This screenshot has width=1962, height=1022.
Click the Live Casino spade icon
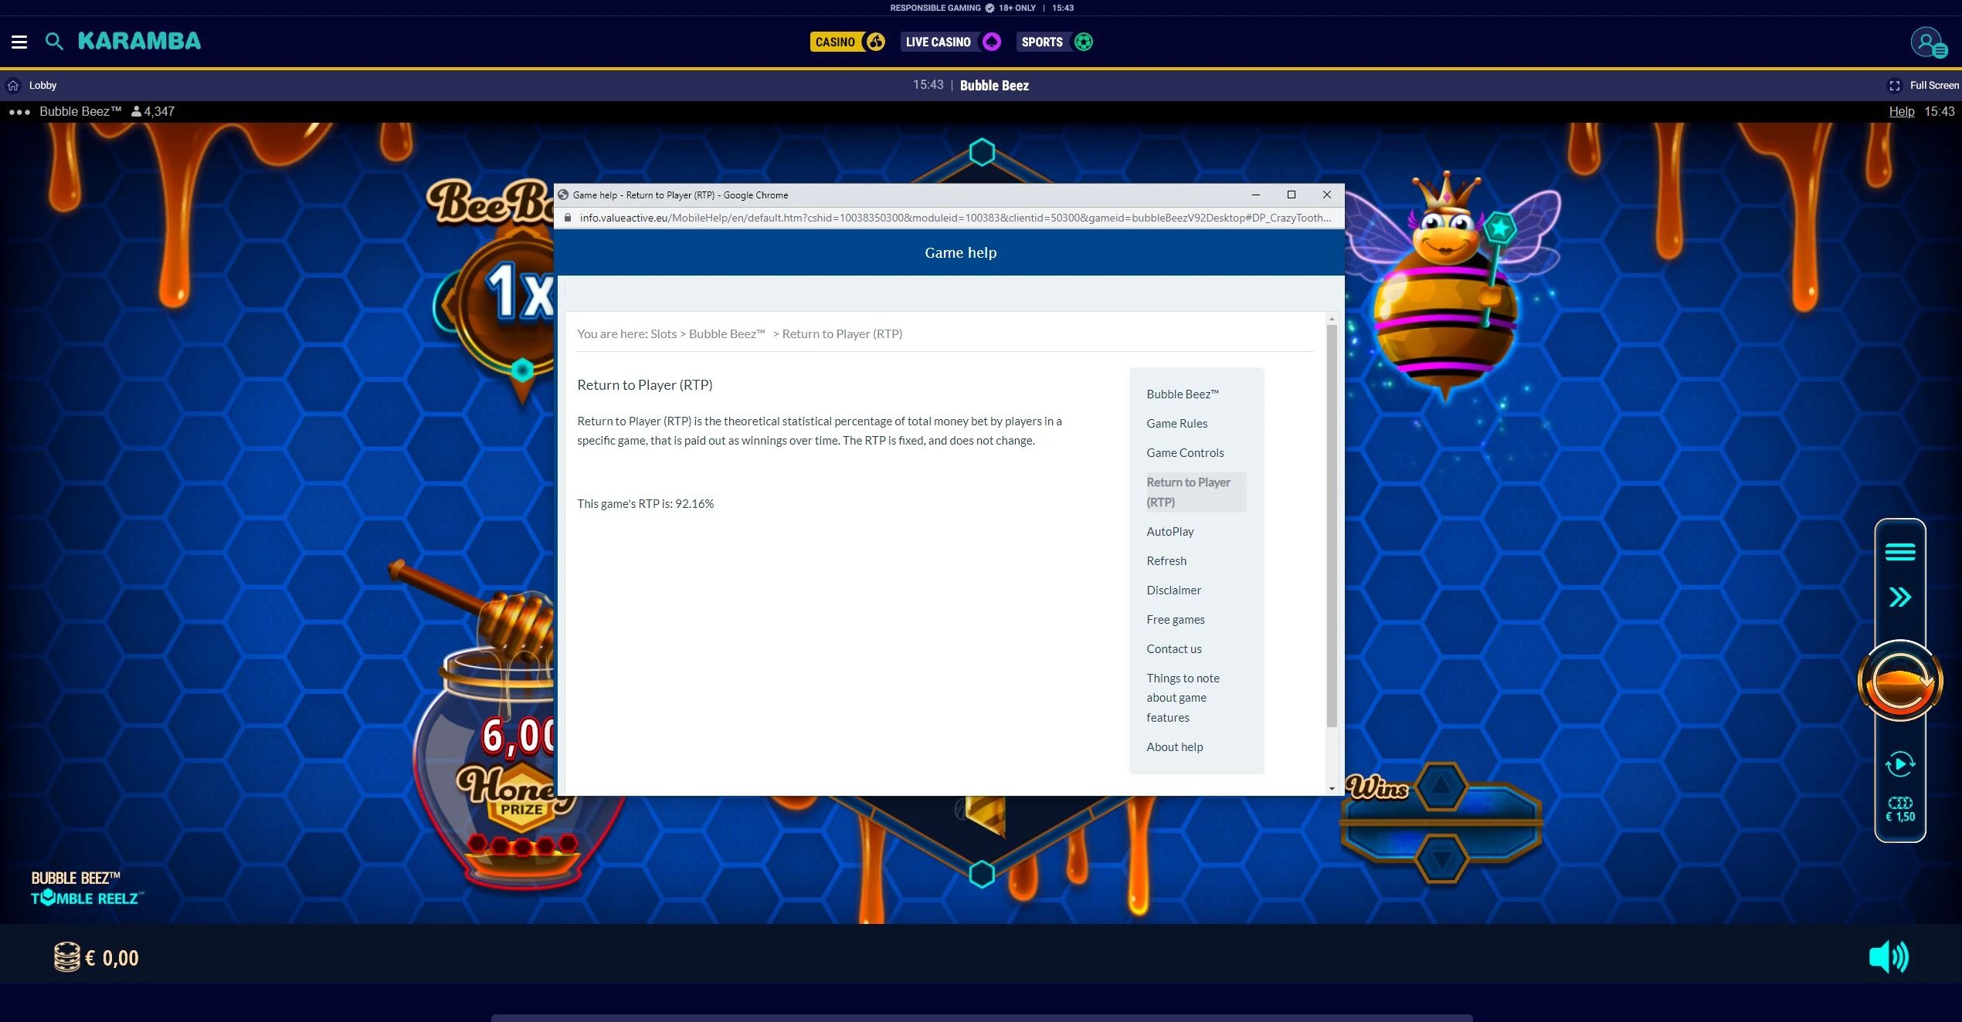point(992,42)
